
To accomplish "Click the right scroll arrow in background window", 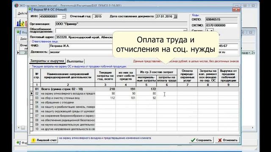I will [x=252, y=128].
